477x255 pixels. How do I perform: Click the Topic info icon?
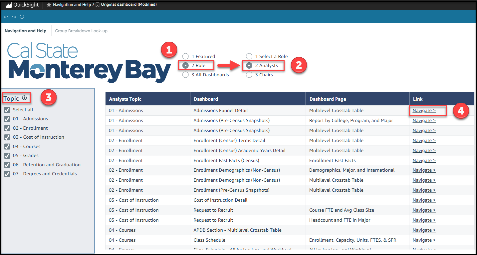[24, 98]
